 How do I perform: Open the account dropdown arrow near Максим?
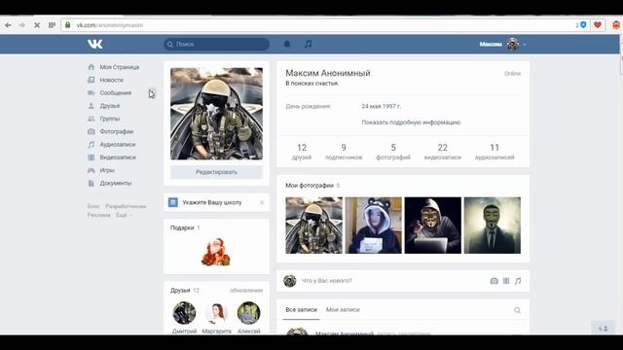(525, 45)
